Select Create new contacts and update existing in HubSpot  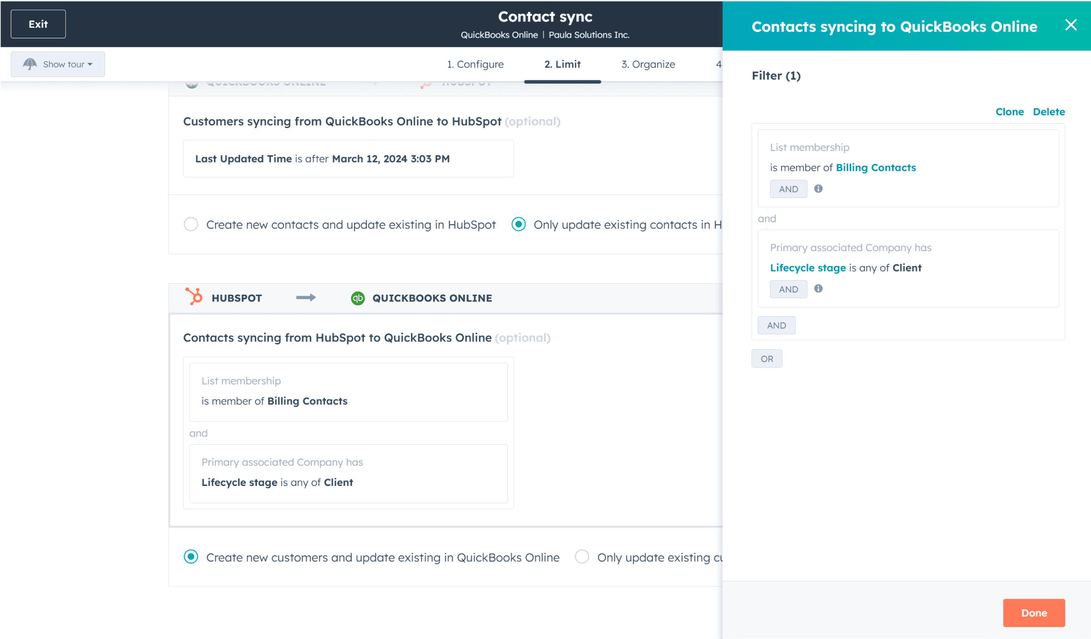(x=191, y=224)
